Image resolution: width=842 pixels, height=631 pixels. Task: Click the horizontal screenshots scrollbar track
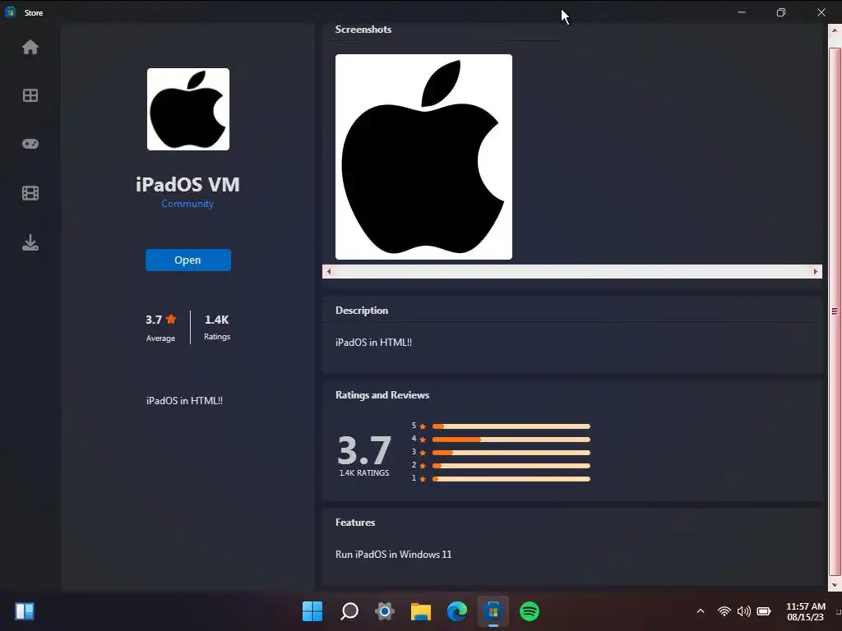click(572, 271)
